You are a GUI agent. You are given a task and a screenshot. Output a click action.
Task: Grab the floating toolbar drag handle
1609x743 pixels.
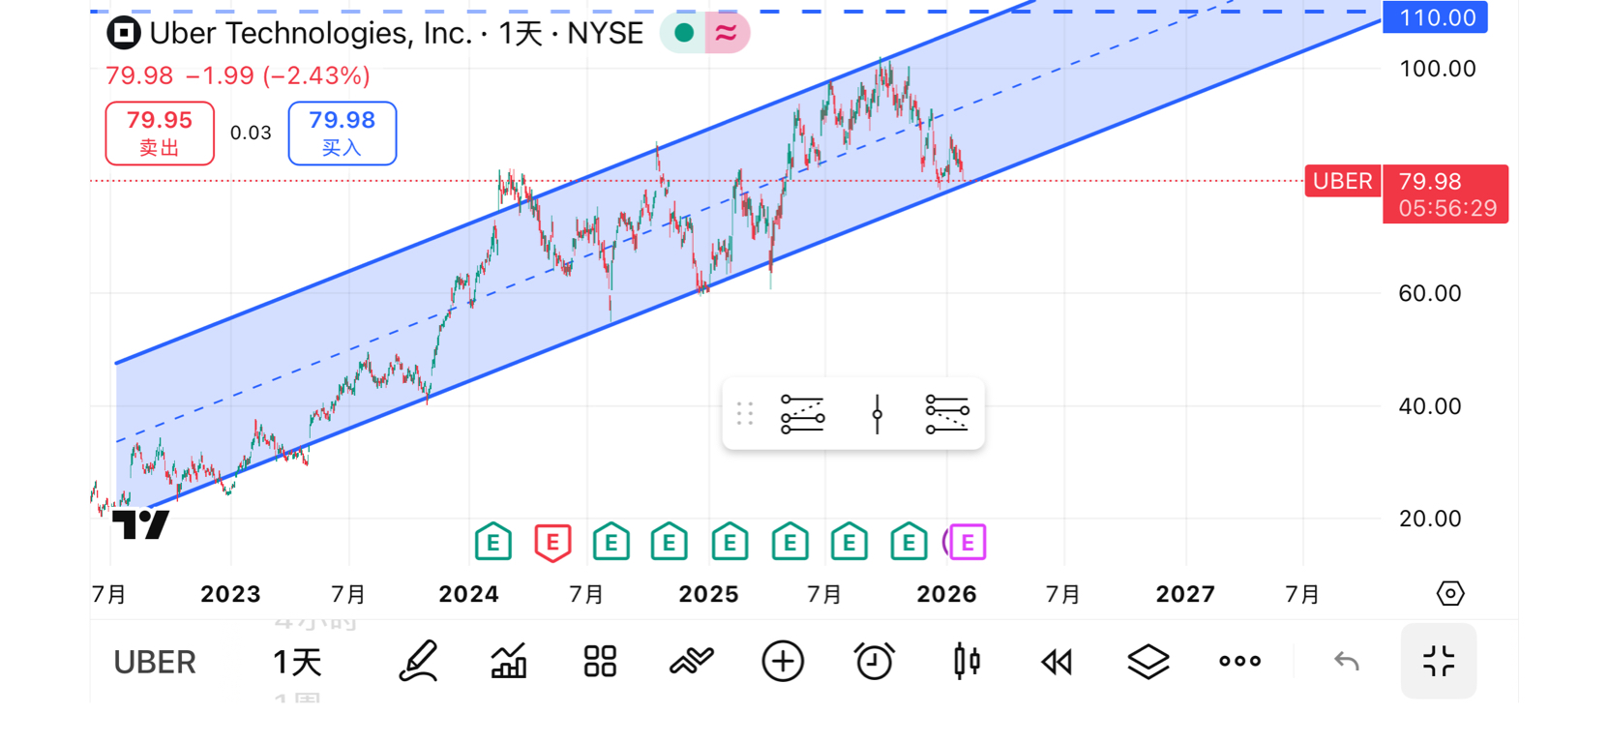744,414
